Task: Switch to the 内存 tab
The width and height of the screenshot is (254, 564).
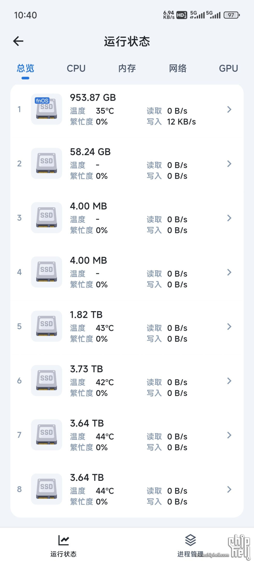Action: 127,68
